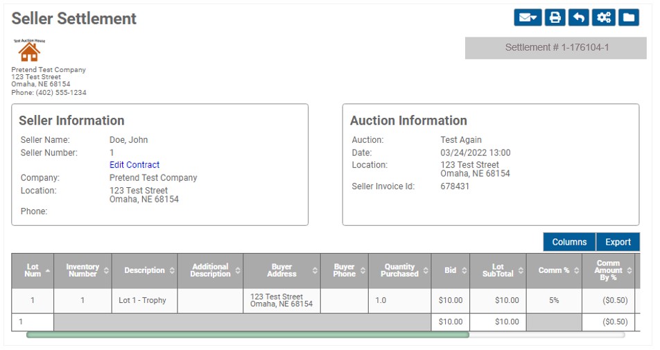Image resolution: width=660 pixels, height=350 pixels.
Task: Sort by Description column header
Action: tap(145, 270)
